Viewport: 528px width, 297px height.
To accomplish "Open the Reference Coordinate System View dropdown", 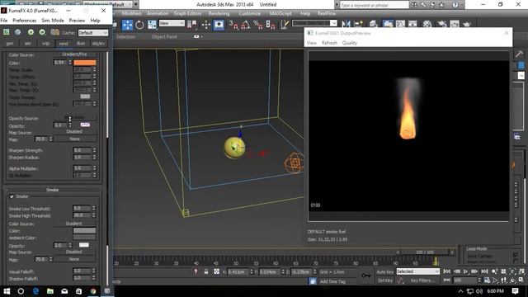I will coord(172,23).
